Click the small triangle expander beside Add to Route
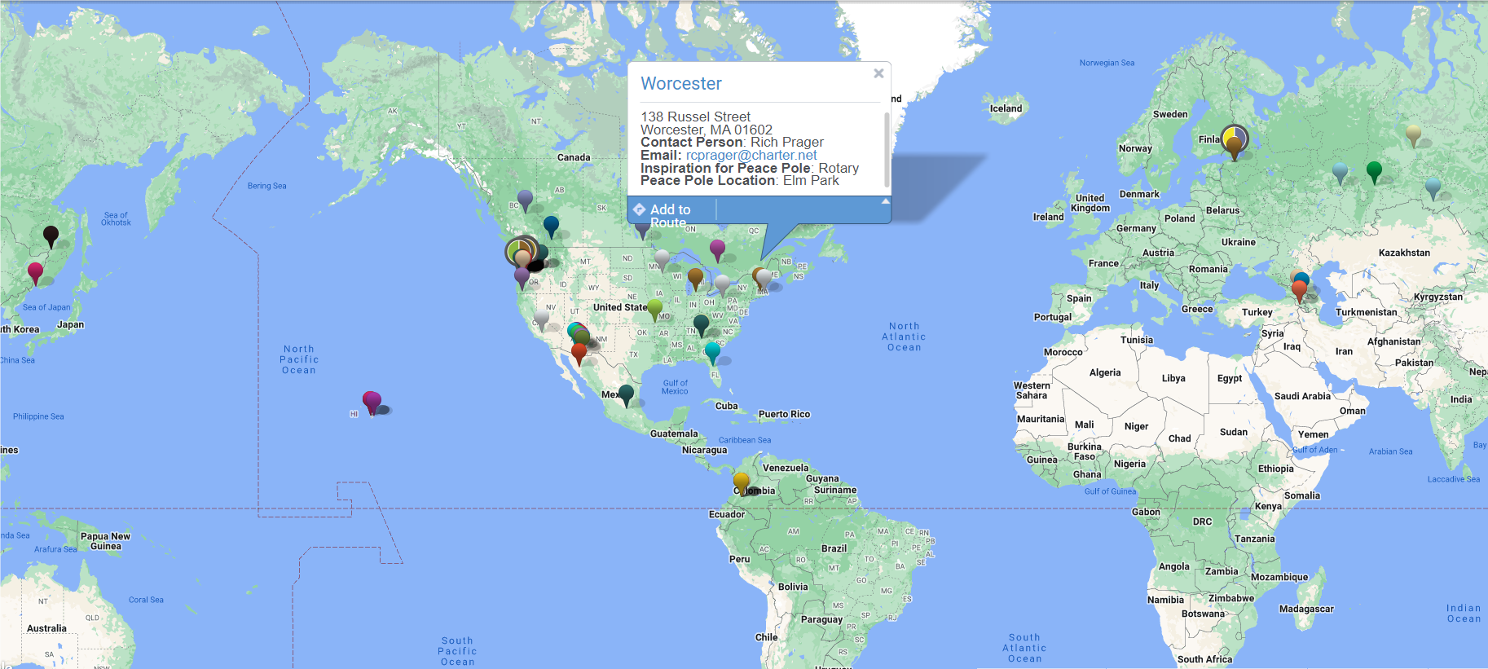The height and width of the screenshot is (669, 1488). (x=885, y=200)
